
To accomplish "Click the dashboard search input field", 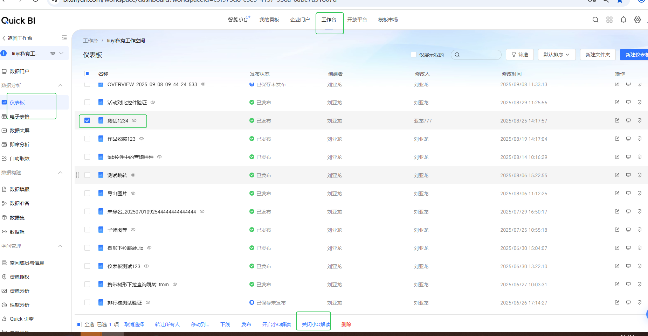I will coord(478,55).
